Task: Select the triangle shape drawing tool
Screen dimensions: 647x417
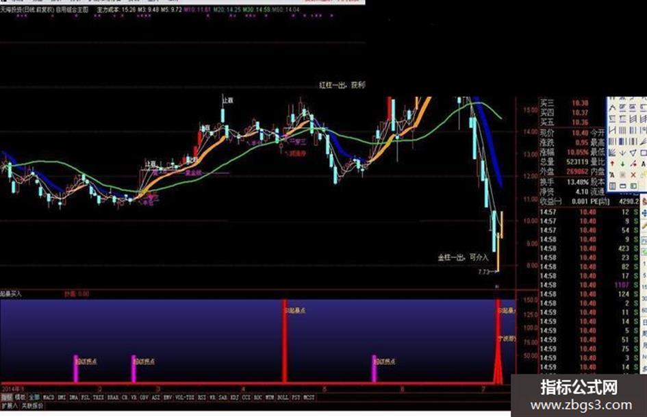Action: pos(633,153)
